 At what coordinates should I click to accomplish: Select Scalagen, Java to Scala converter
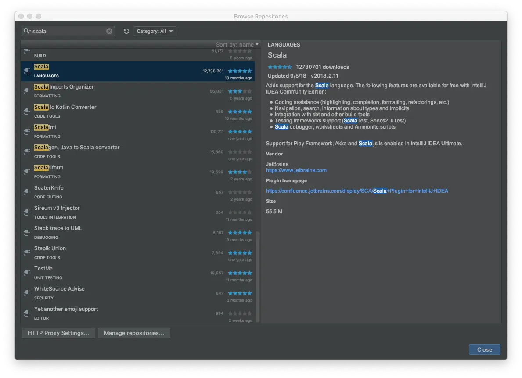[137, 152]
